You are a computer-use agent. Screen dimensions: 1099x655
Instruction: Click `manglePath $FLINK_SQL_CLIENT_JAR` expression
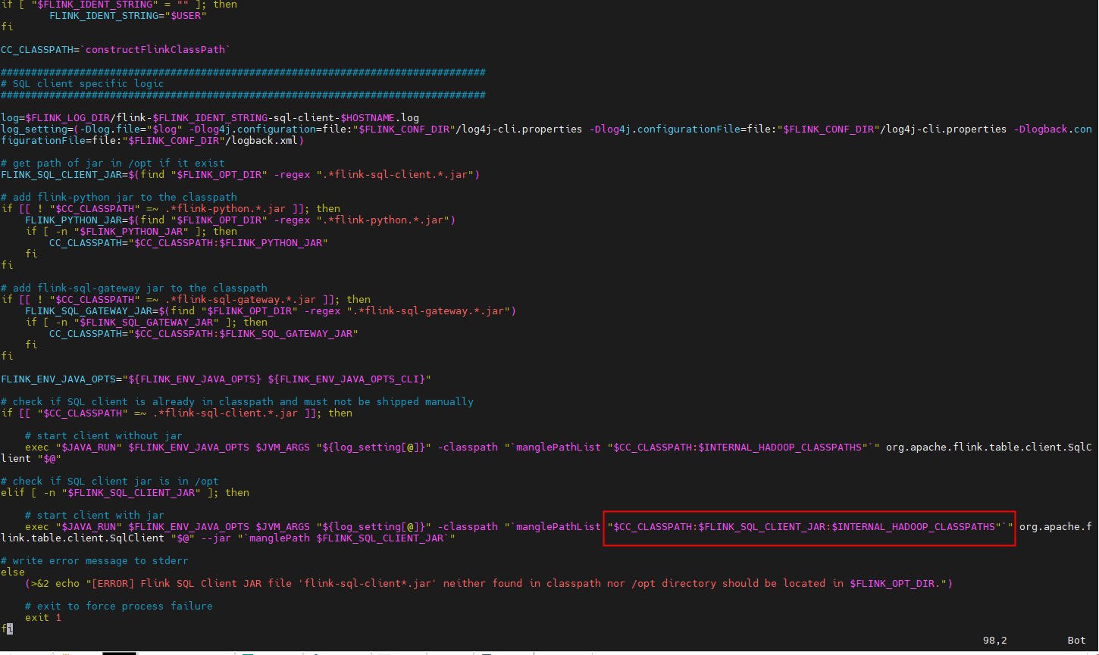[346, 538]
